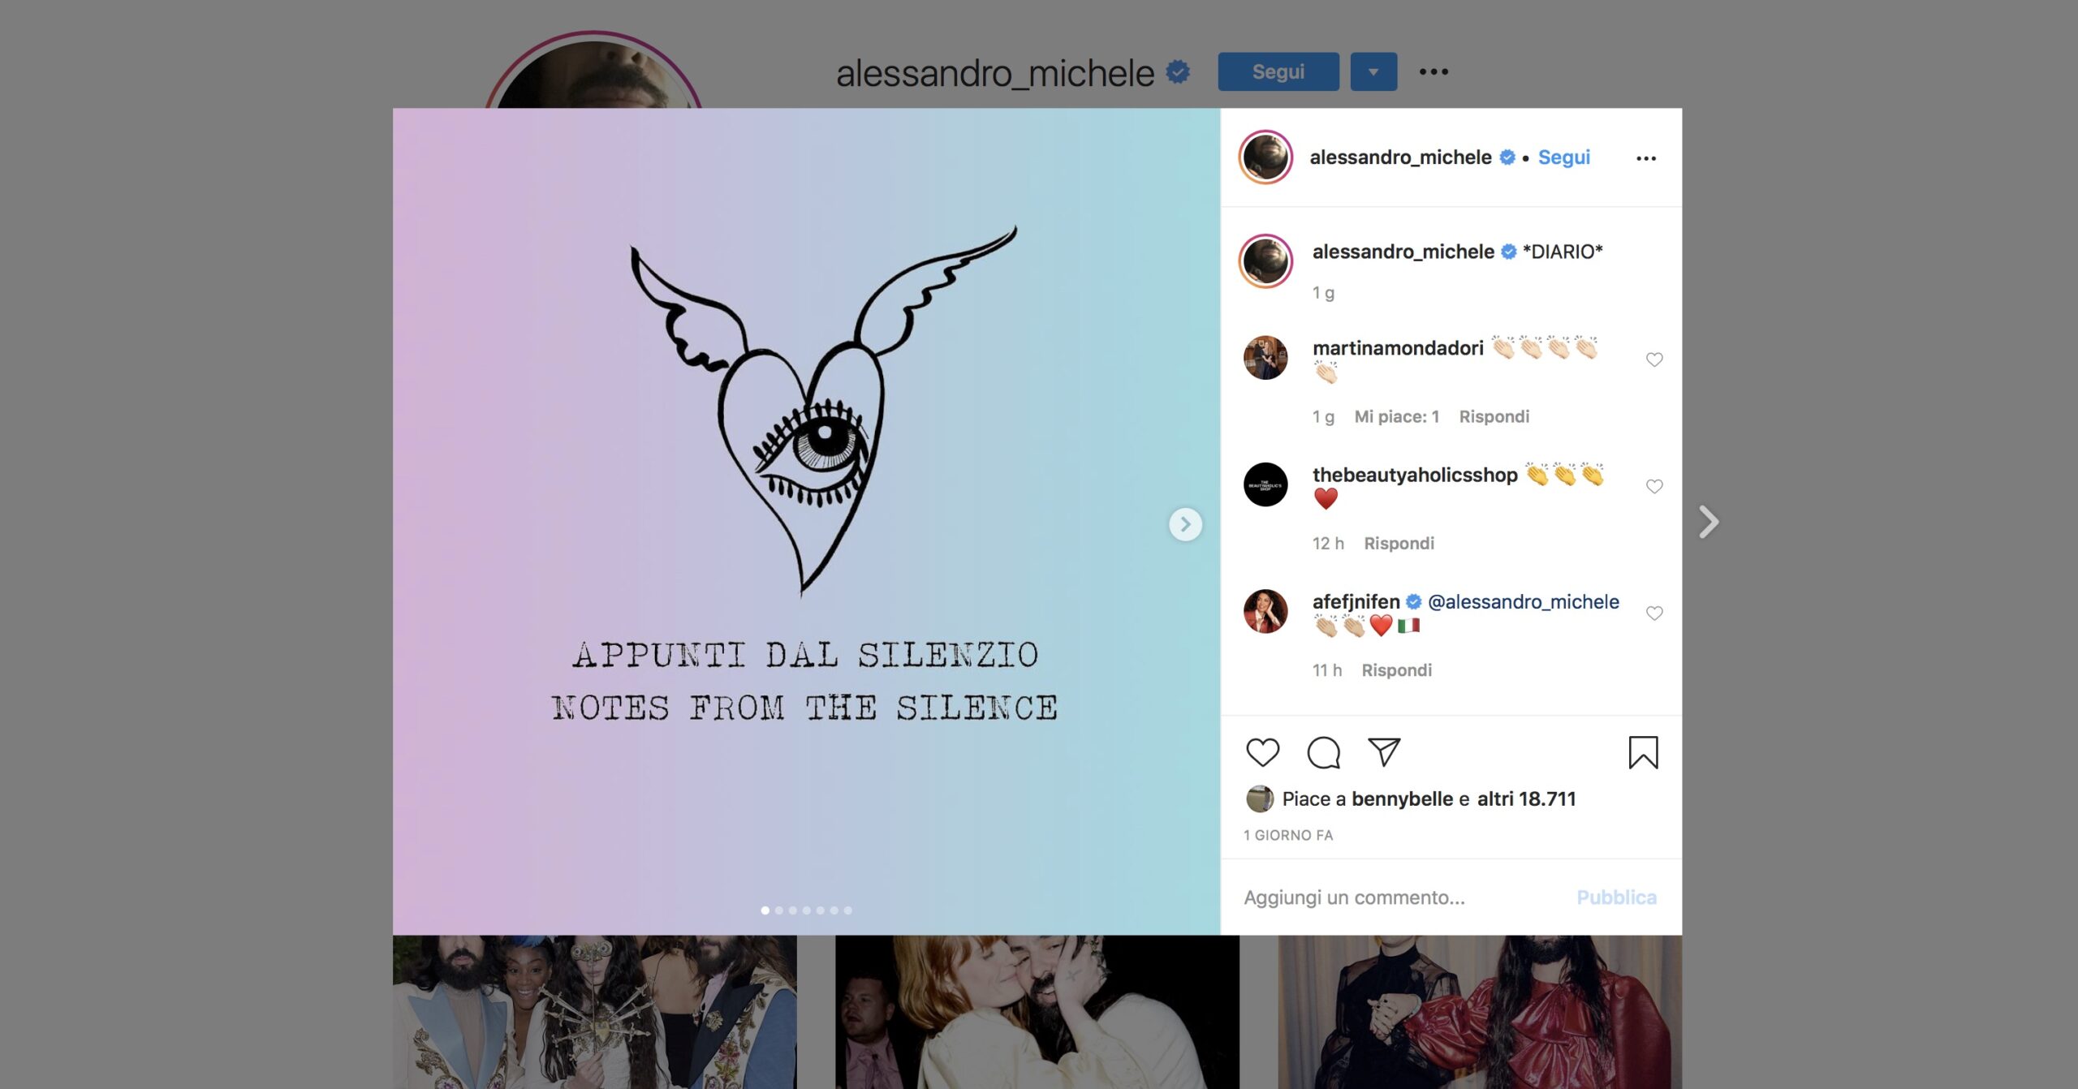Like martinamondadori's comment
This screenshot has width=2078, height=1089.
point(1654,359)
